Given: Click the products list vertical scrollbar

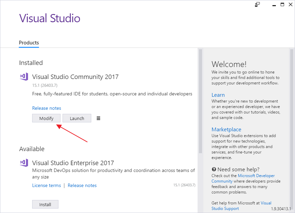Looking at the screenshot, I should coord(200,103).
